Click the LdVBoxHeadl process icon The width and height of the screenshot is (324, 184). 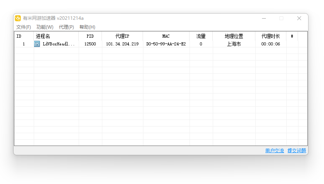(x=37, y=44)
